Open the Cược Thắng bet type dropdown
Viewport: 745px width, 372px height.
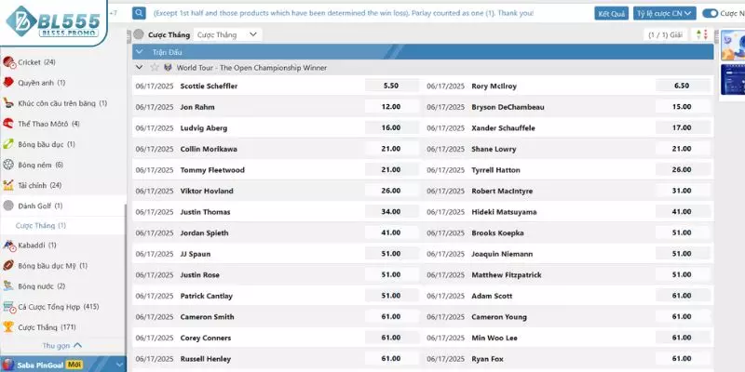coord(228,34)
